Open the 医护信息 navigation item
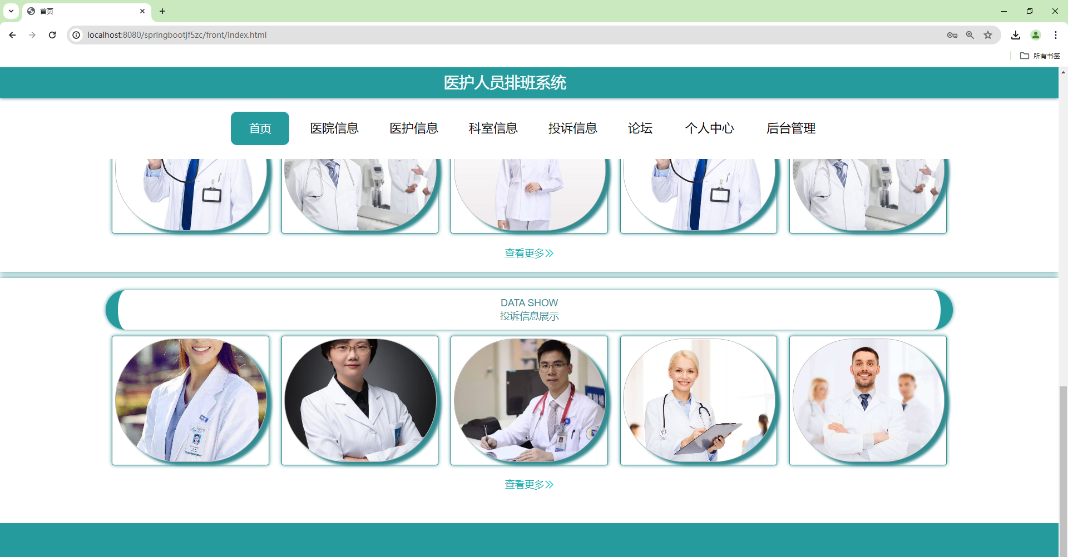The image size is (1068, 557). click(414, 128)
